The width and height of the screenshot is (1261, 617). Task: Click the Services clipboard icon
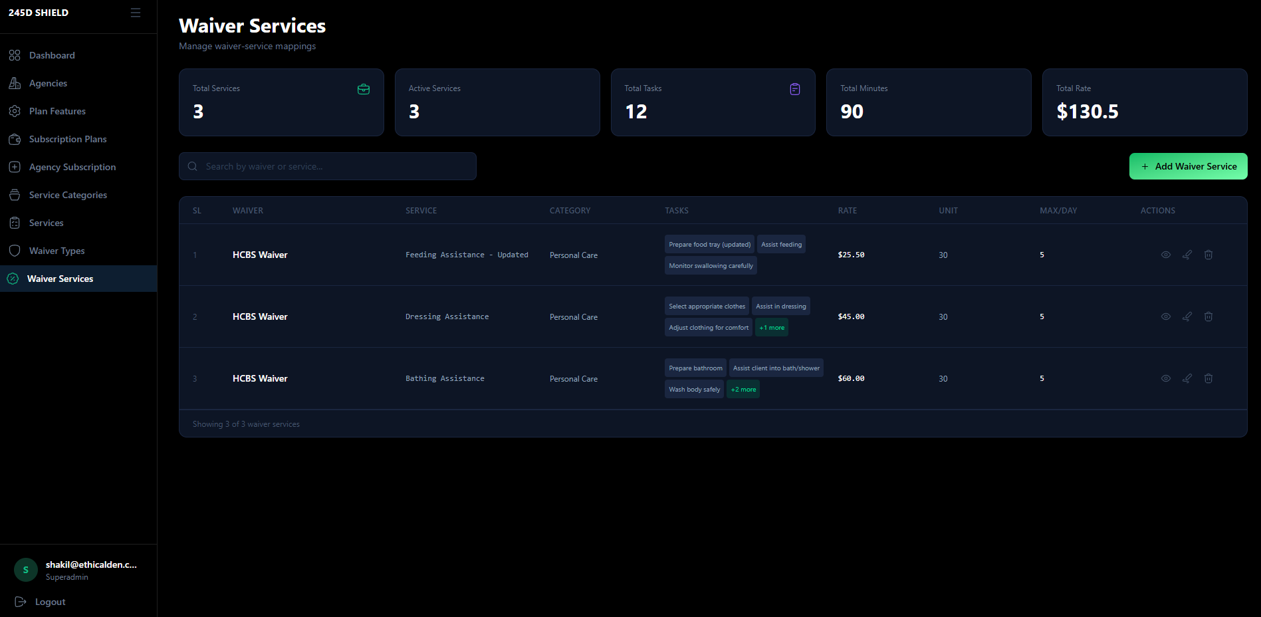pos(15,223)
